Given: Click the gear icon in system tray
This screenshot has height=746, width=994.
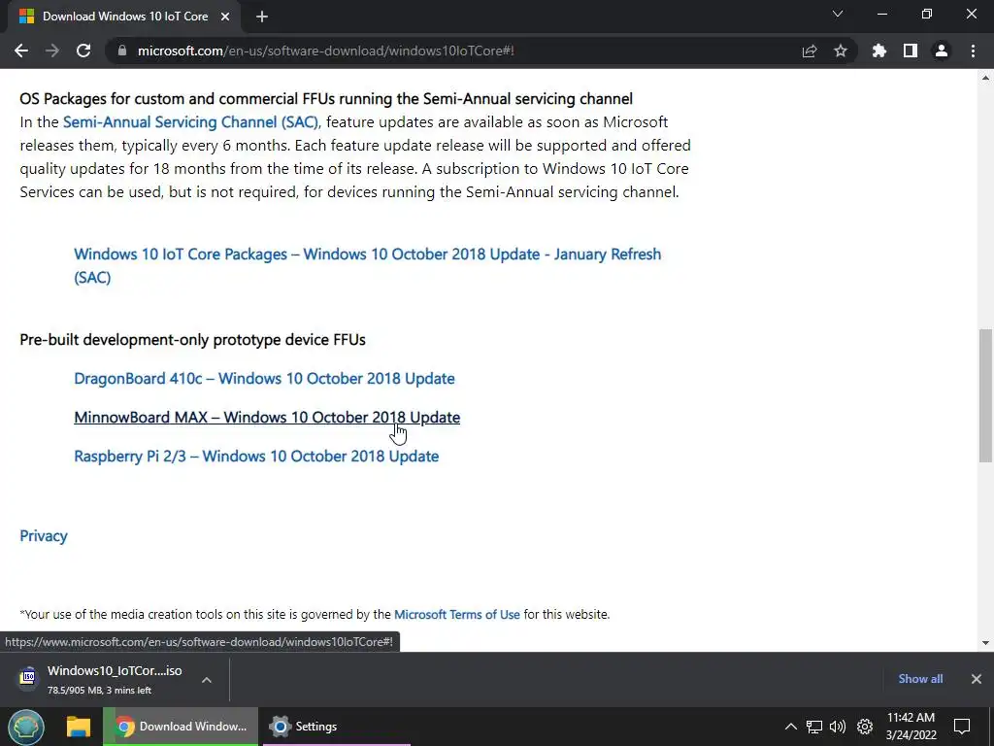Looking at the screenshot, I should coord(865,727).
